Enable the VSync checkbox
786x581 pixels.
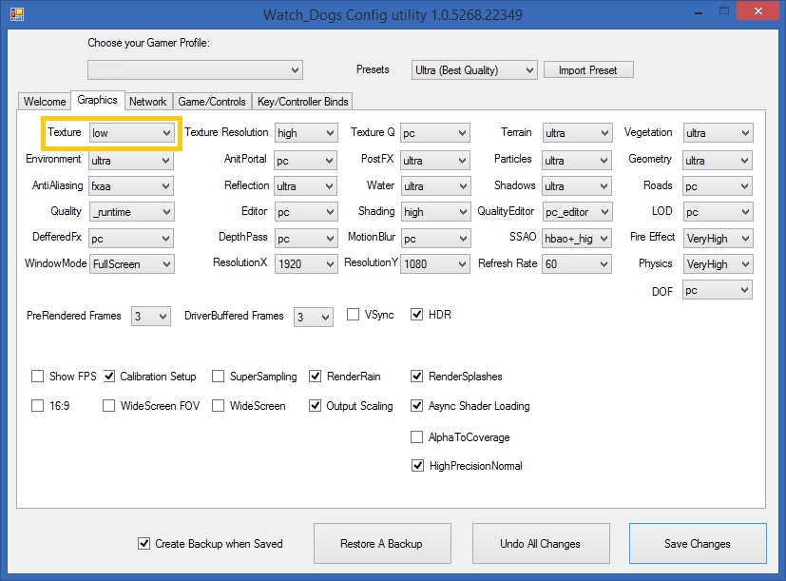[x=353, y=315]
